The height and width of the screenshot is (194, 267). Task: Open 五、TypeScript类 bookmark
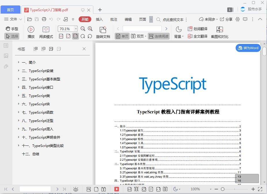pos(36,96)
